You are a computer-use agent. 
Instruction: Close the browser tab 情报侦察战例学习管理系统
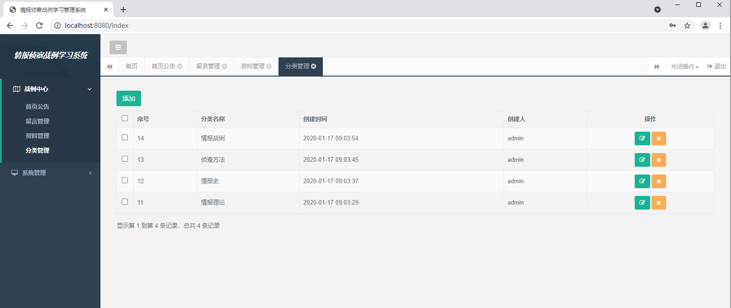[106, 10]
